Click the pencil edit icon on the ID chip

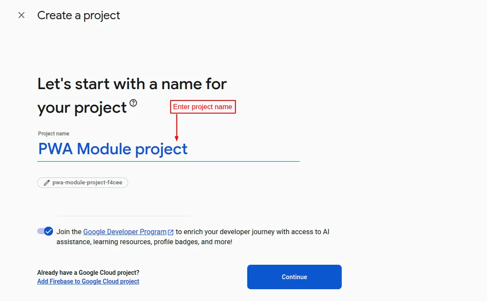47,182
